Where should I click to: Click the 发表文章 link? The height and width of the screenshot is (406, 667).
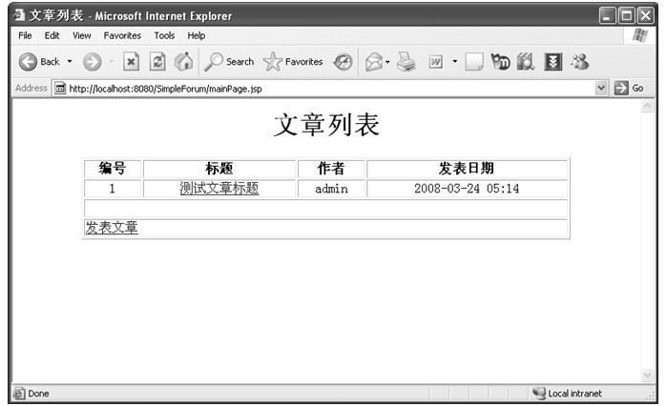coord(112,227)
